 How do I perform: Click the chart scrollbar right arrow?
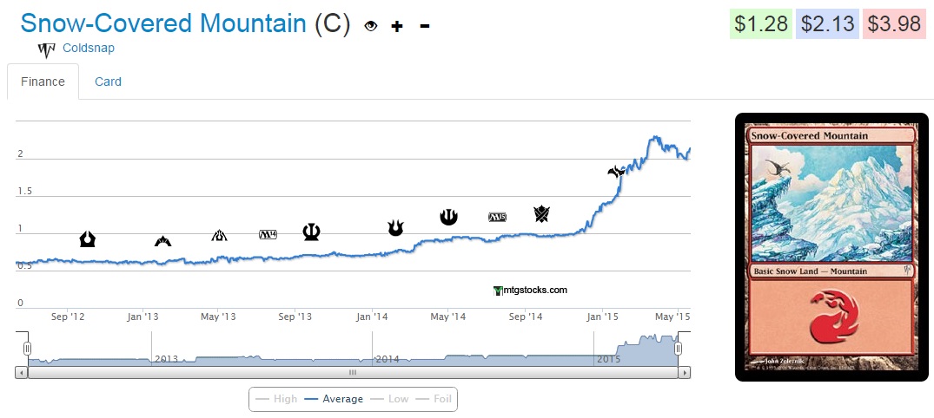click(x=685, y=372)
